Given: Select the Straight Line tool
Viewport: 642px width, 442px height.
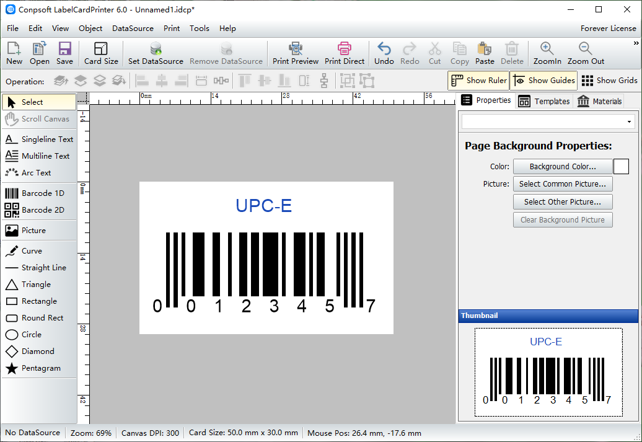Looking at the screenshot, I should click(39, 268).
